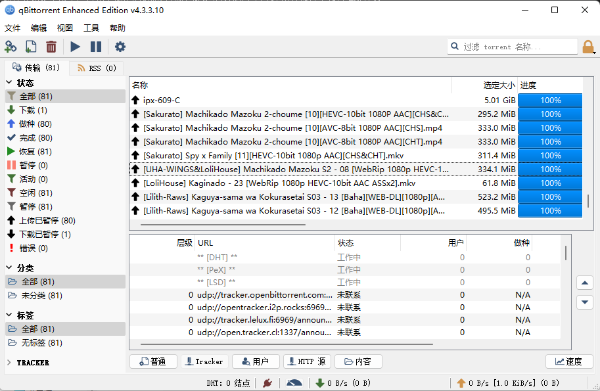Screen dimensions: 600x391
Task: Select 全部 (81) under 状态
Action: tap(66, 97)
